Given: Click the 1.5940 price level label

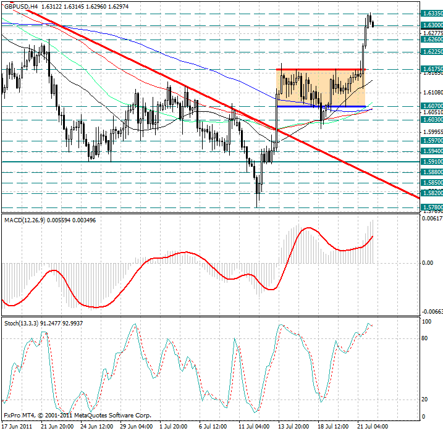Looking at the screenshot, I should point(432,151).
